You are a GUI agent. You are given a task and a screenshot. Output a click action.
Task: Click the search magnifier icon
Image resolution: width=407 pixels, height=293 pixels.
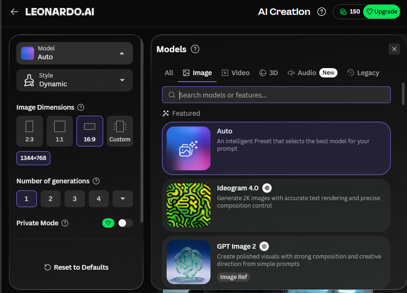(172, 95)
